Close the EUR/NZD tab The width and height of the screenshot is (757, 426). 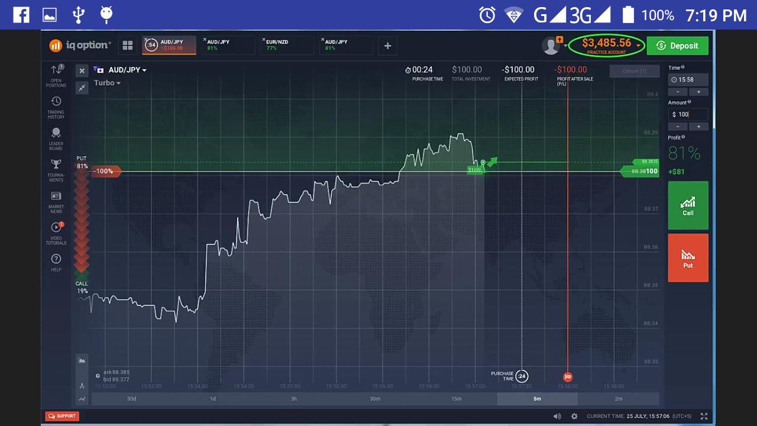(x=264, y=40)
